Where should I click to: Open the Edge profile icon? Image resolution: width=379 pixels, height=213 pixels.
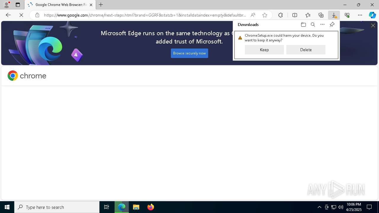(7, 5)
